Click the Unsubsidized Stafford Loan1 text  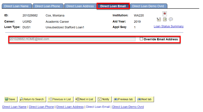tap(65, 27)
